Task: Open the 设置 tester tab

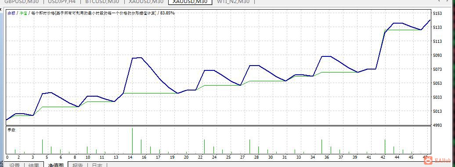Action: (14, 165)
